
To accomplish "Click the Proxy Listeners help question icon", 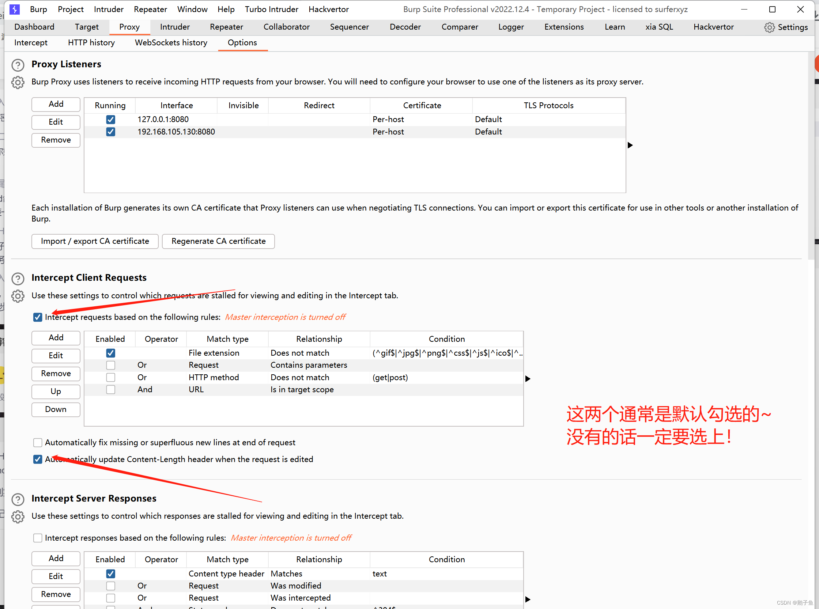I will point(18,65).
